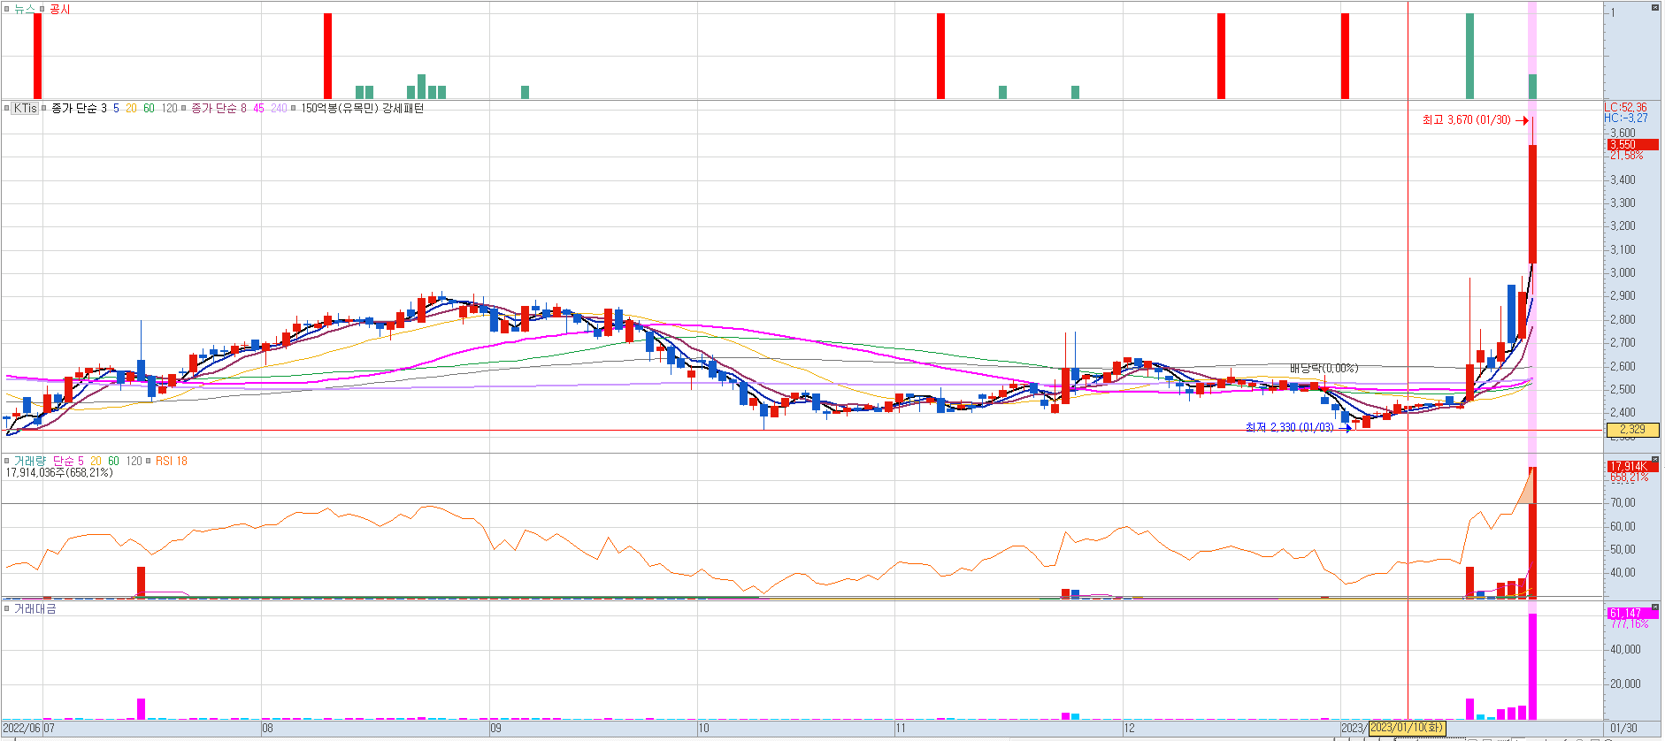Click the square marker beside RSI 18

149,461
